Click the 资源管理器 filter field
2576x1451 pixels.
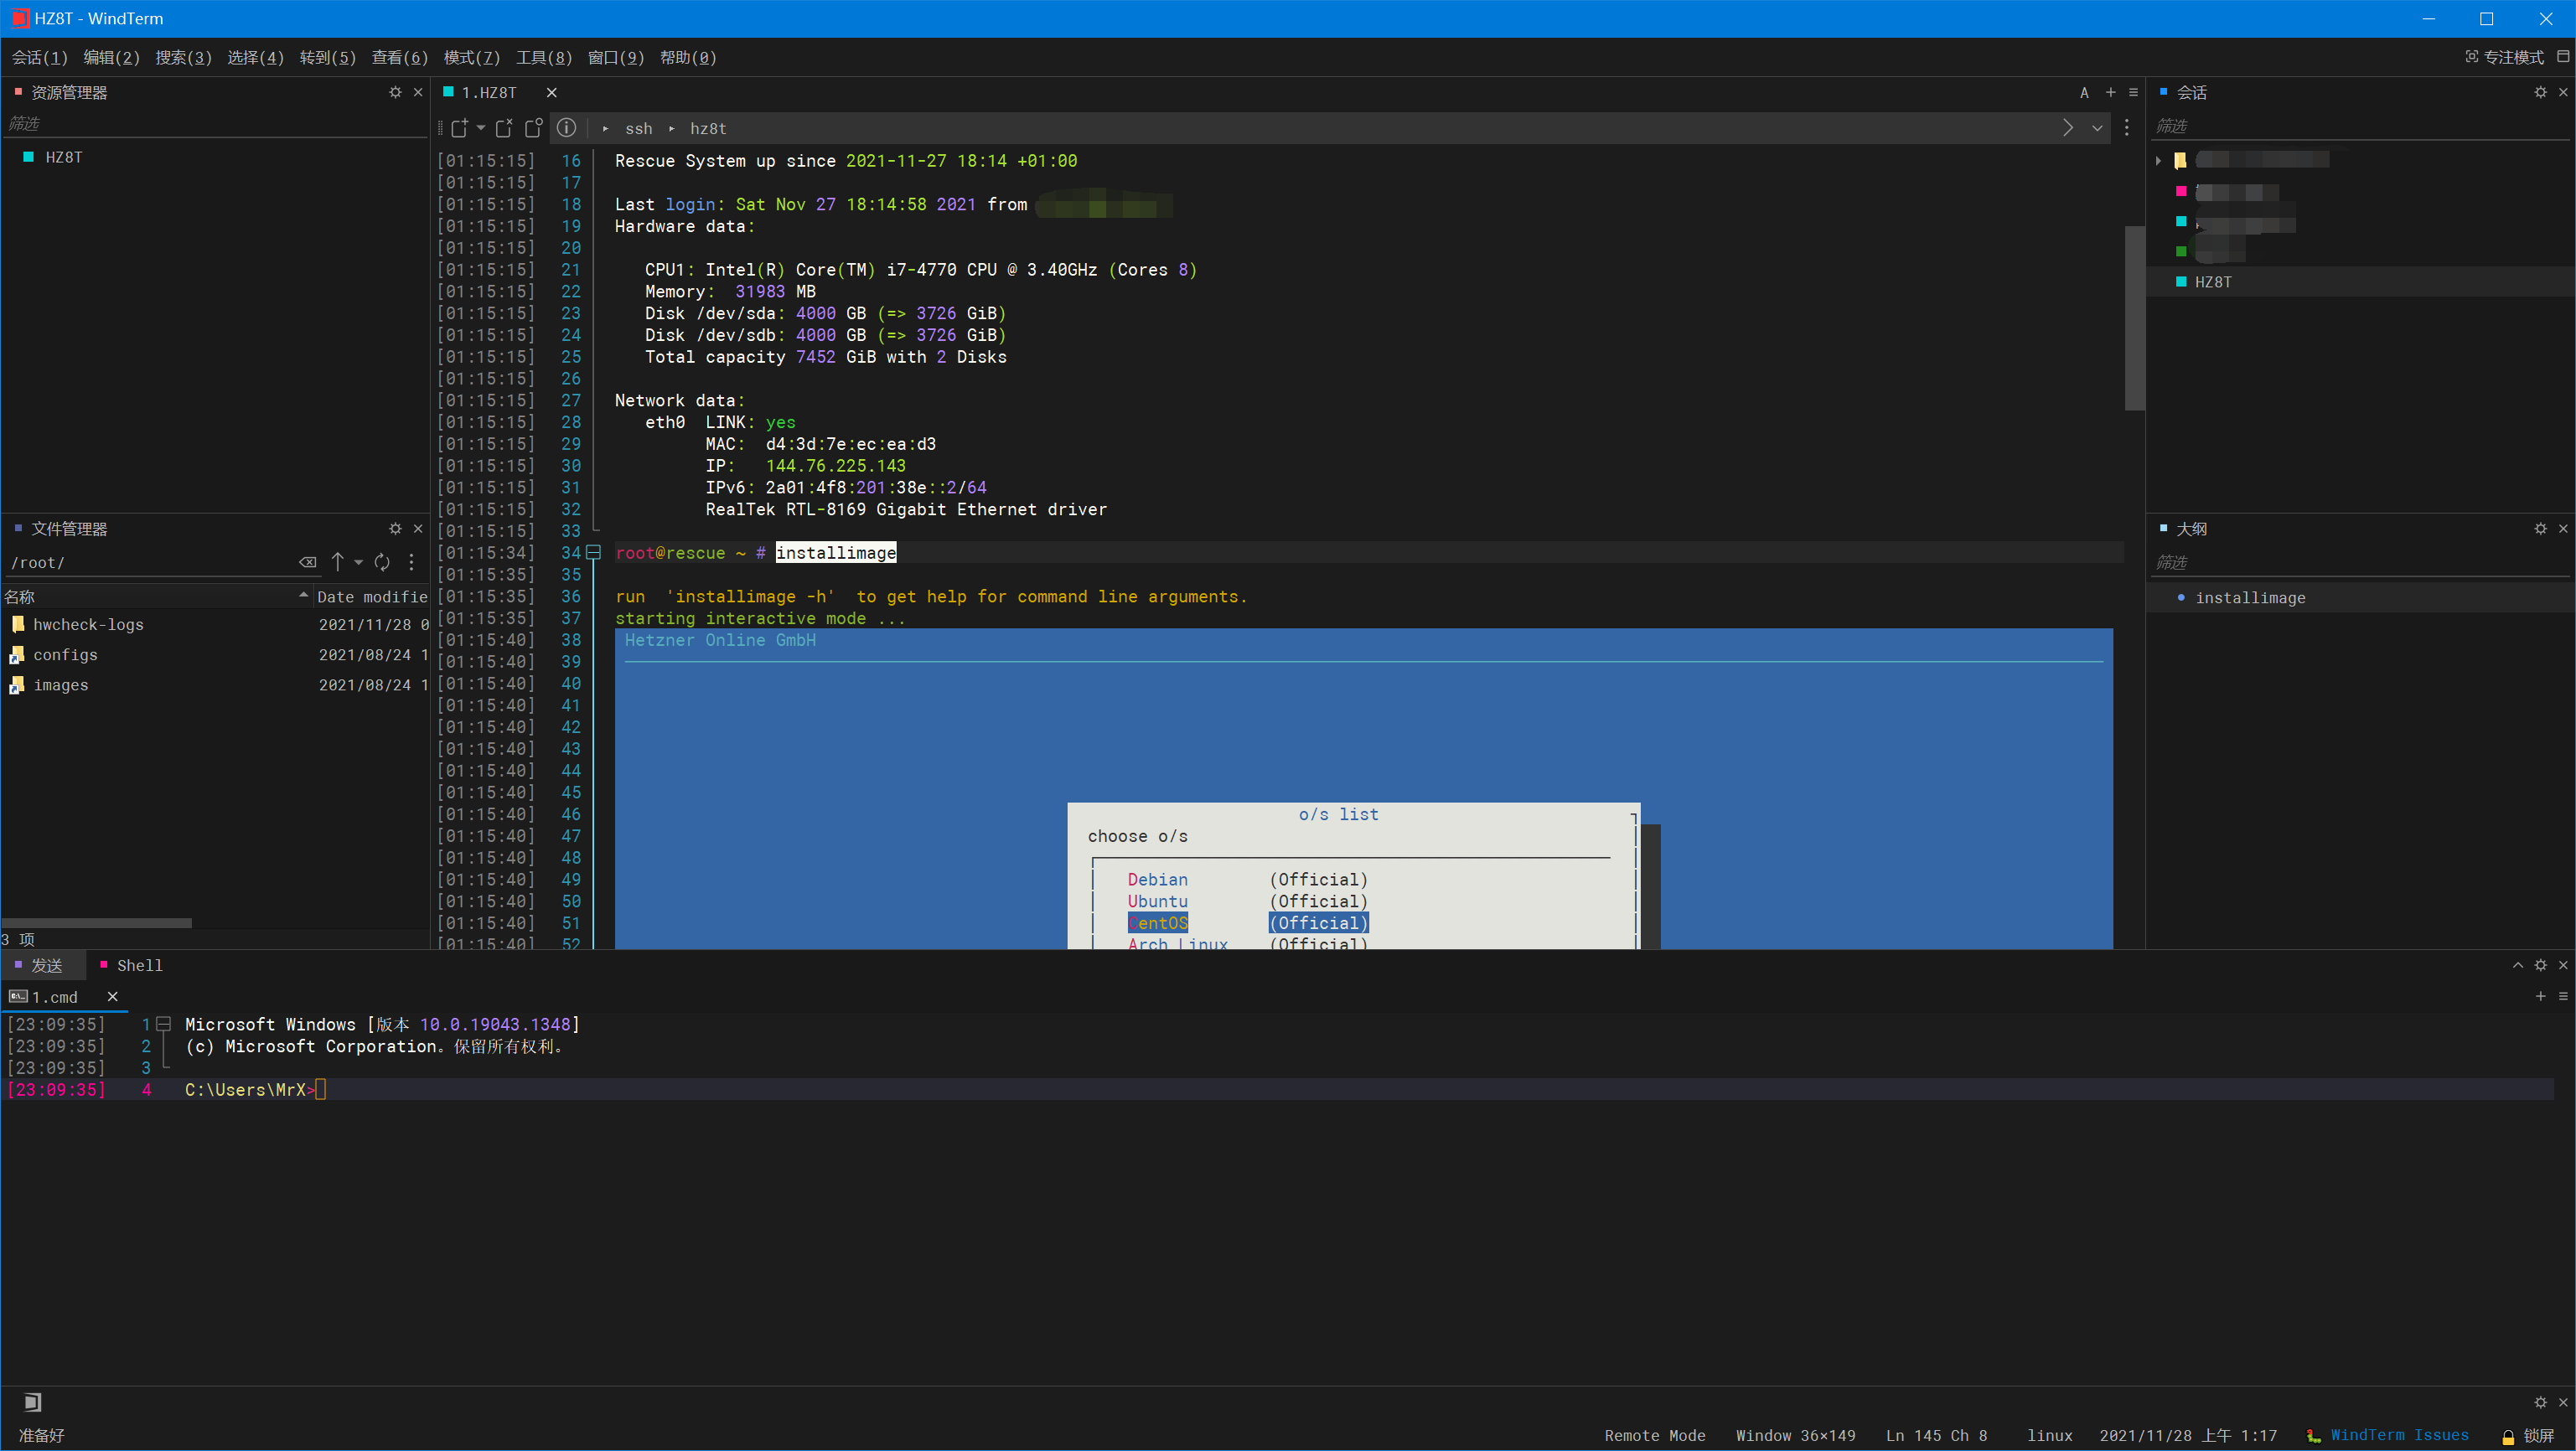click(x=215, y=124)
